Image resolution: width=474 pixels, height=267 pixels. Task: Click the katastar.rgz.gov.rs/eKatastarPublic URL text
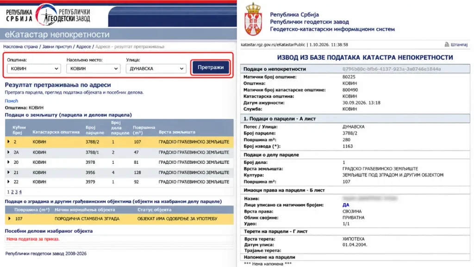coord(273,44)
